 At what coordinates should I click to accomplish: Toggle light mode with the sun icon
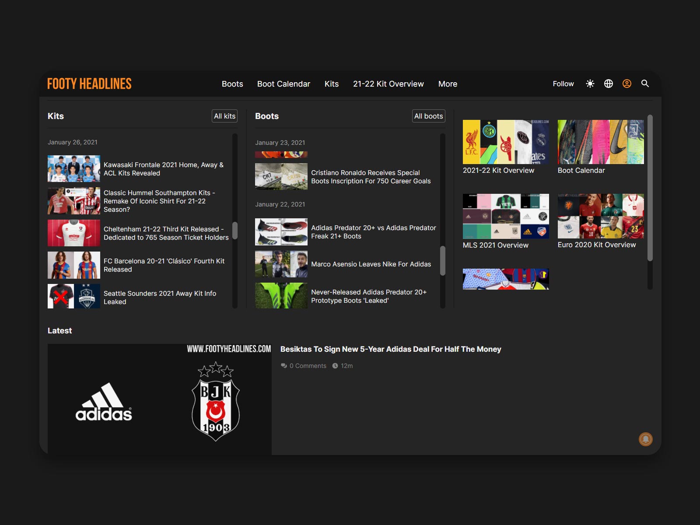(590, 83)
